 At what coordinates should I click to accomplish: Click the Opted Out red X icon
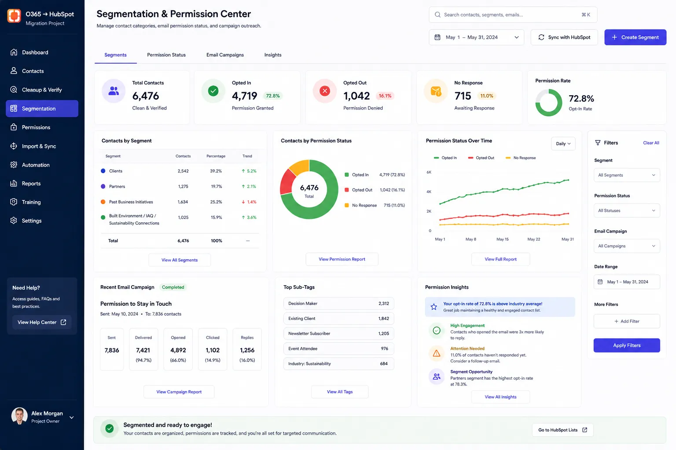coord(325,91)
